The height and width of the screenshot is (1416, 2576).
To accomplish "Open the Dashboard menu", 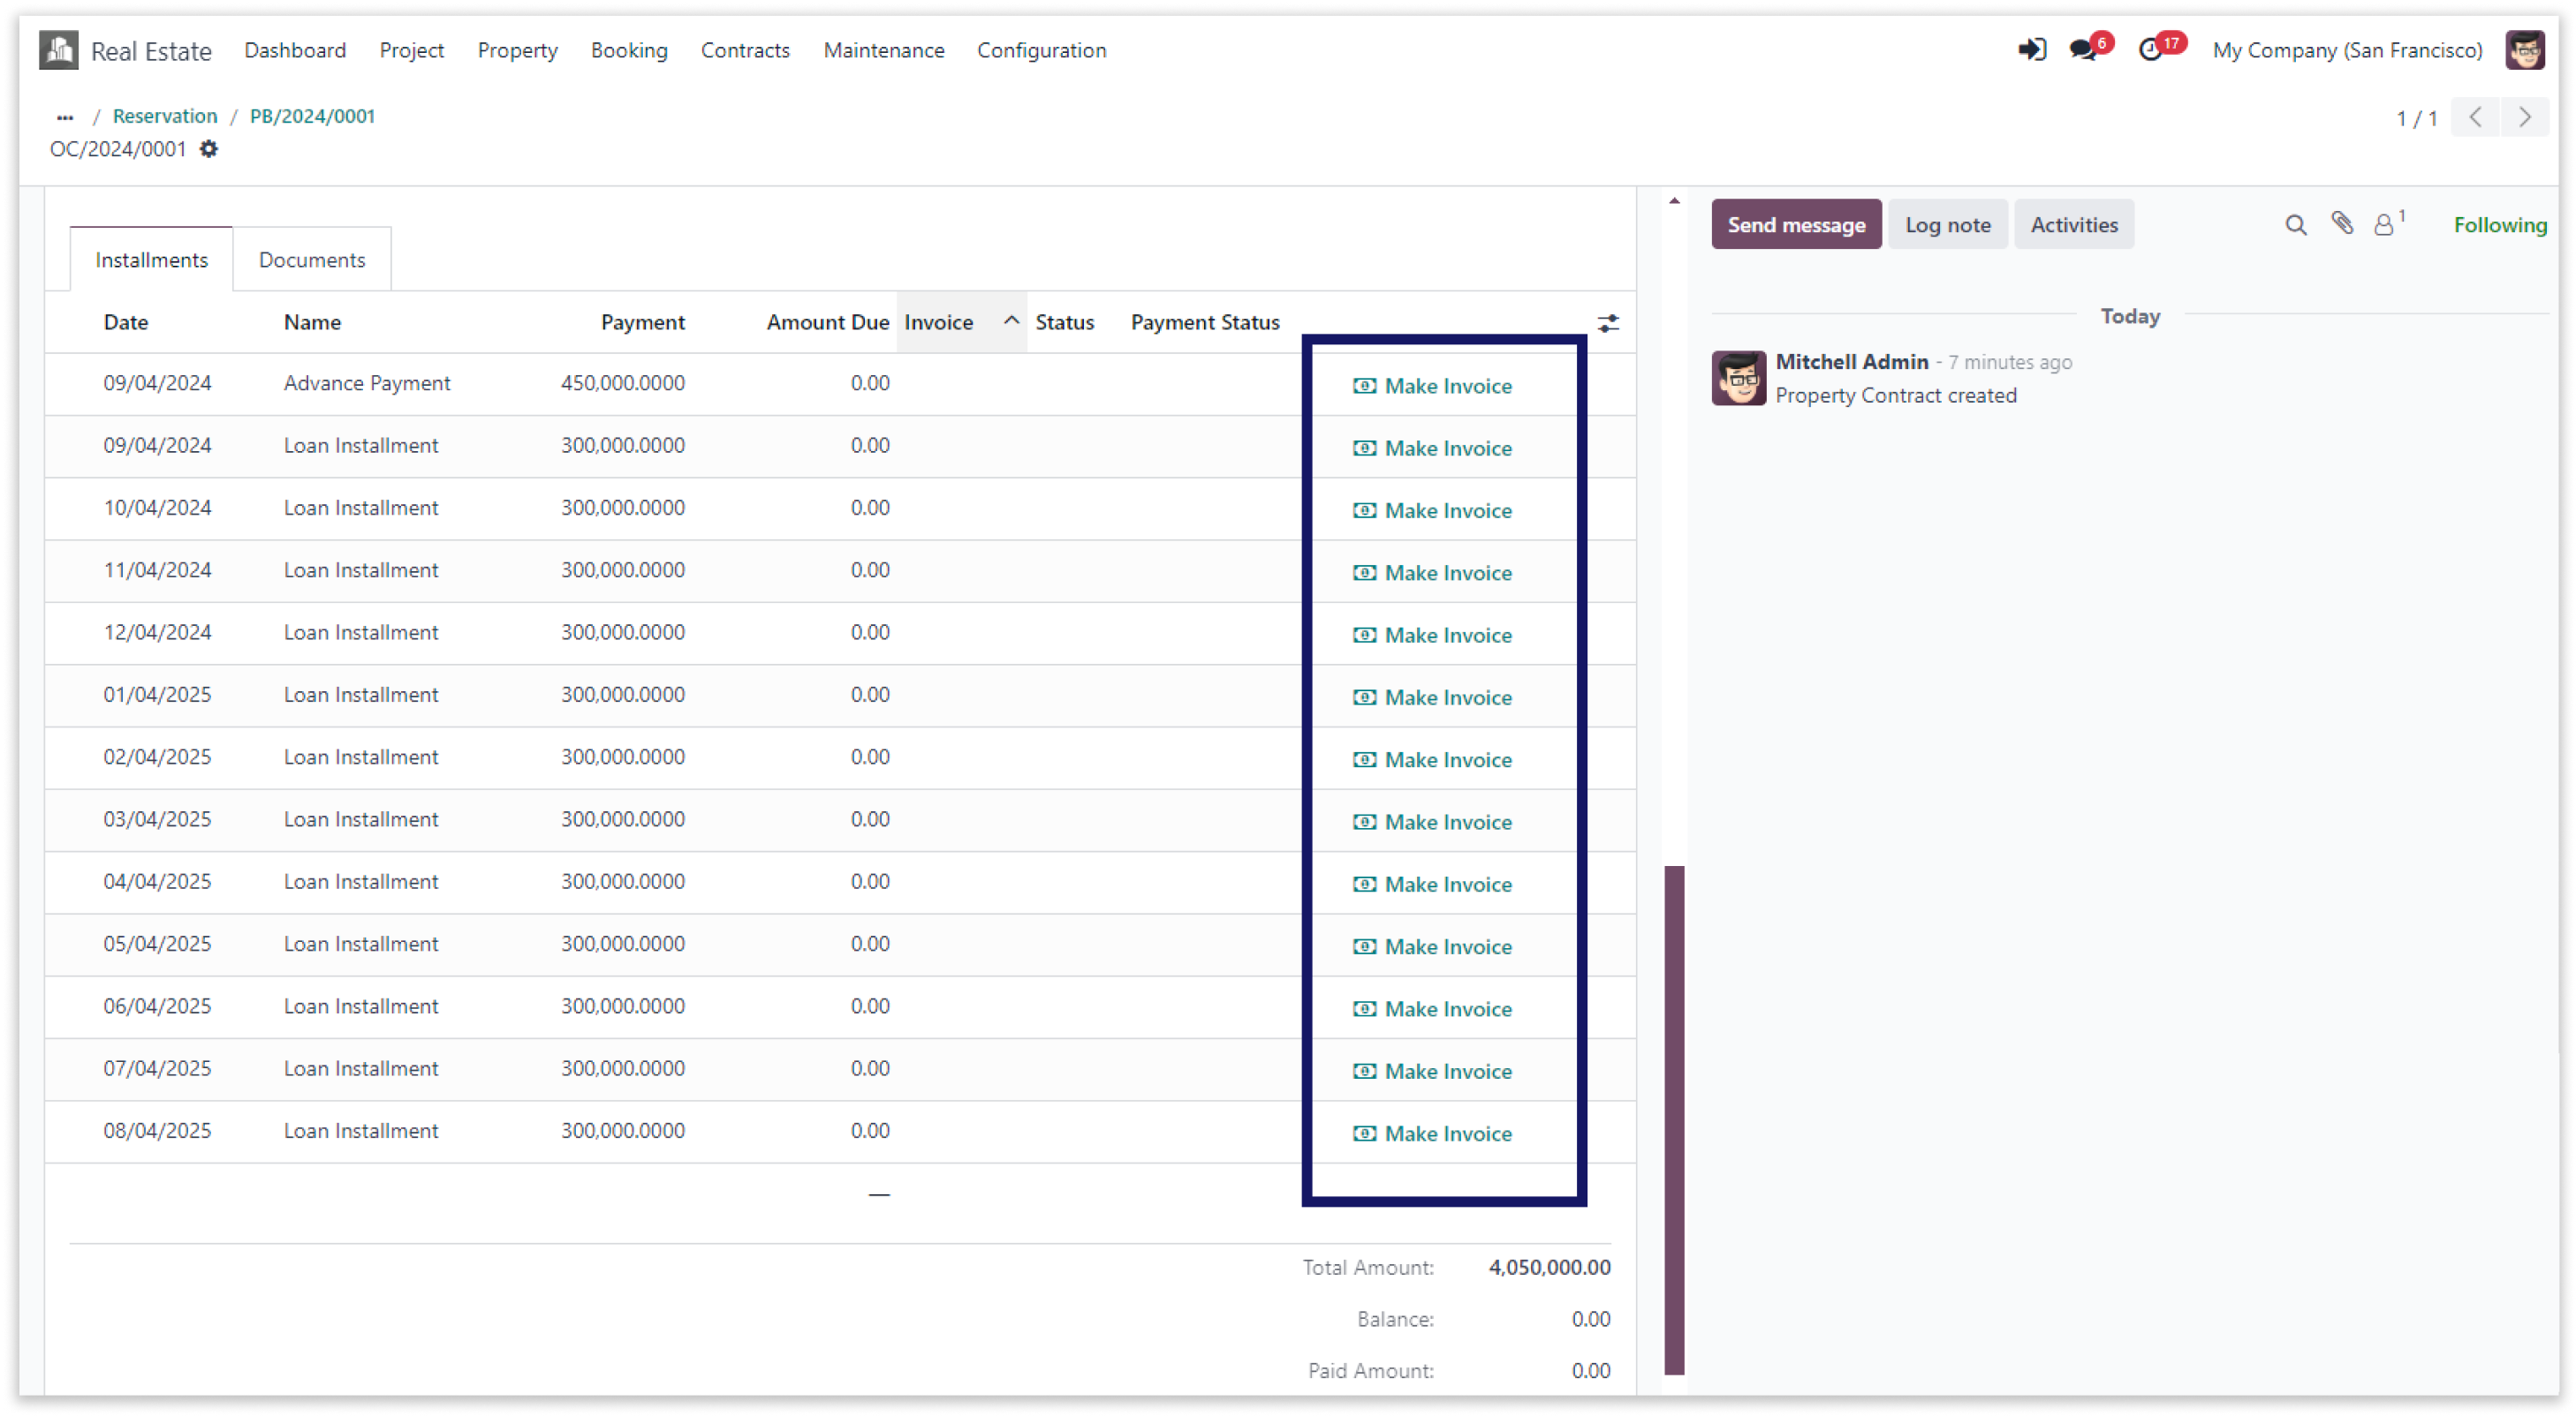I will tap(295, 50).
